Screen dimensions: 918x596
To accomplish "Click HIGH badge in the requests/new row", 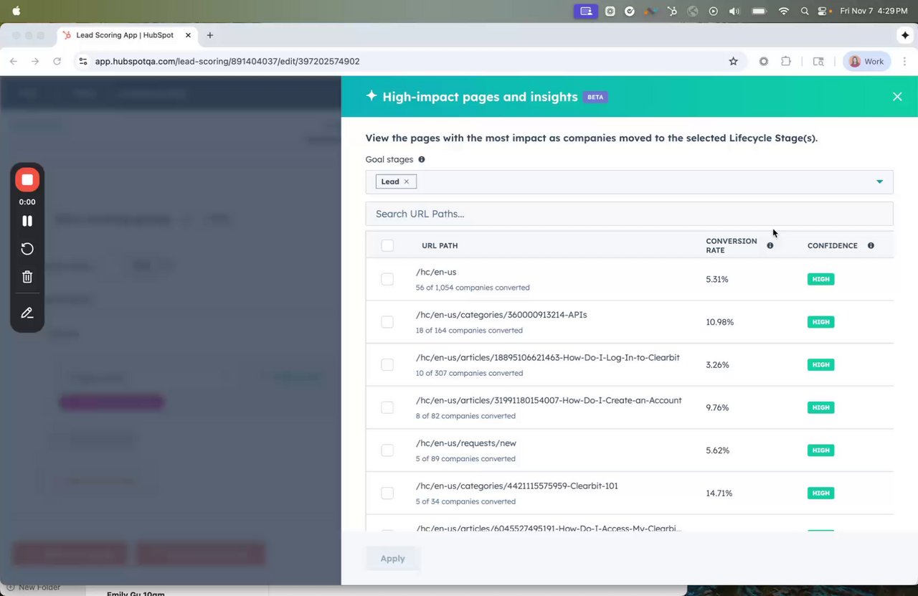I will tap(820, 450).
